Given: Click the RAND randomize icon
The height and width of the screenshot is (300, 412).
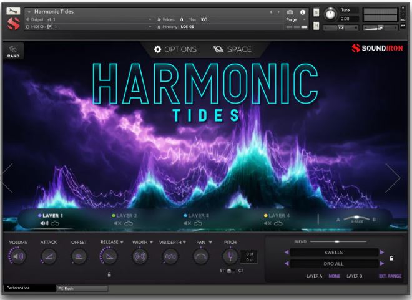Looking at the screenshot, I should (13, 51).
